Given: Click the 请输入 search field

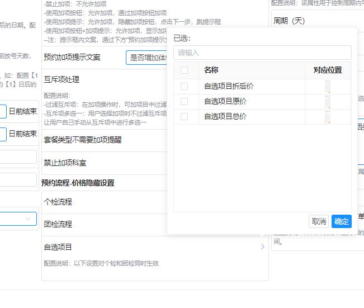Looking at the screenshot, I should tap(262, 53).
